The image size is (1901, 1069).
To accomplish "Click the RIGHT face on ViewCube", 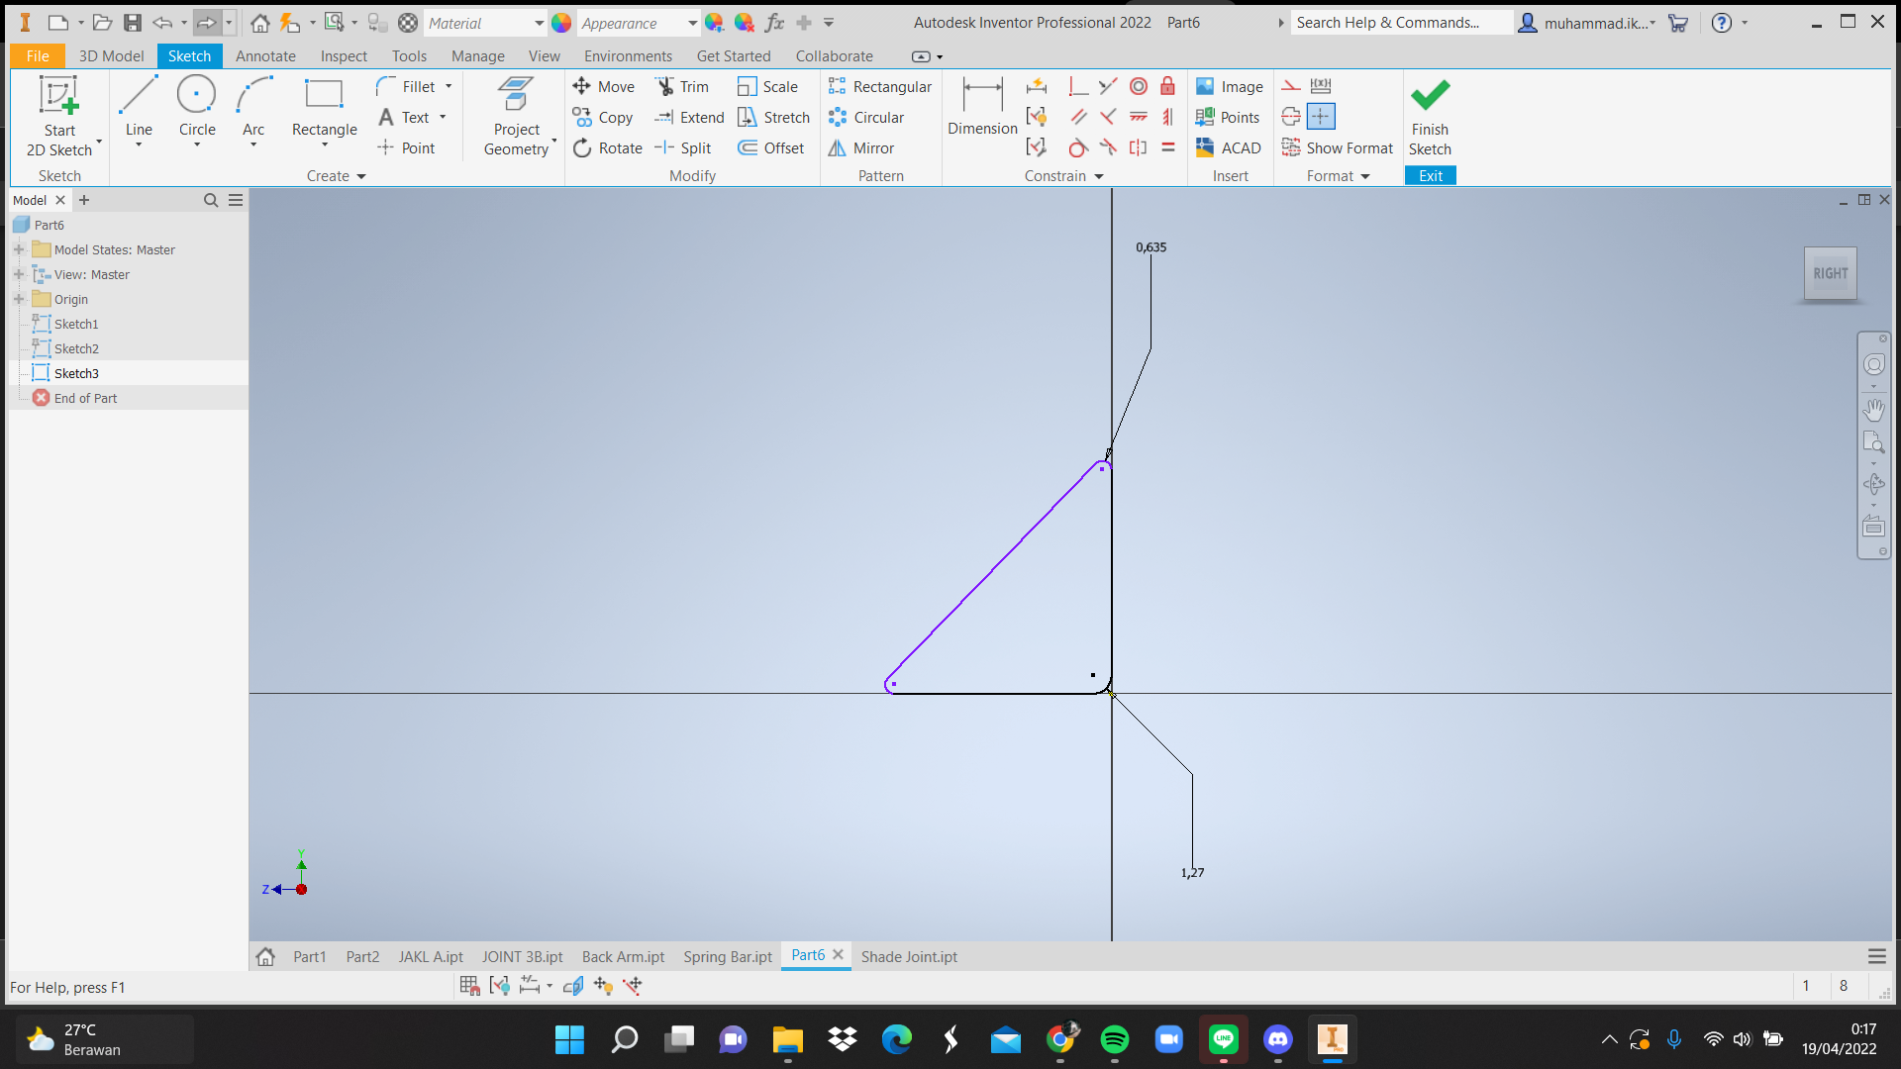I will [x=1830, y=274].
